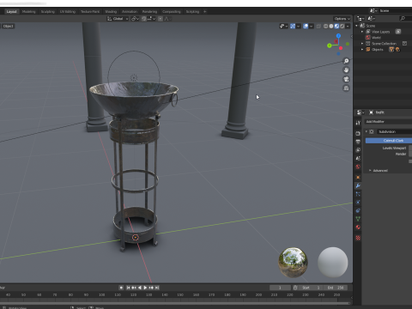Open the View Layer properties tab icon
This screenshot has width=412, height=309.
(x=358, y=150)
